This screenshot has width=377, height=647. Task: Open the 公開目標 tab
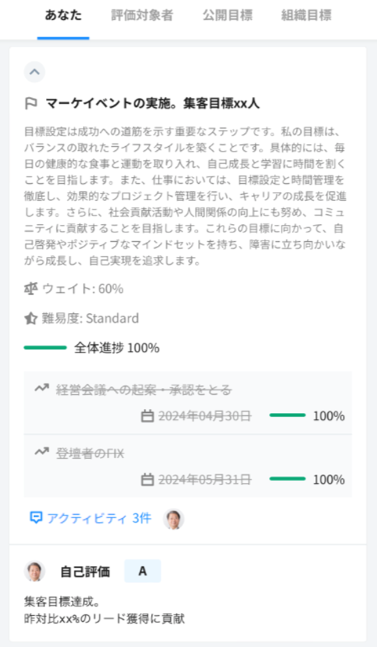pos(227,16)
